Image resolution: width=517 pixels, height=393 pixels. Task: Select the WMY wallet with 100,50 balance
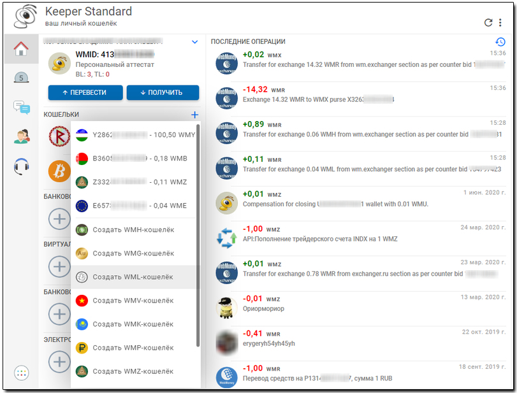click(134, 135)
